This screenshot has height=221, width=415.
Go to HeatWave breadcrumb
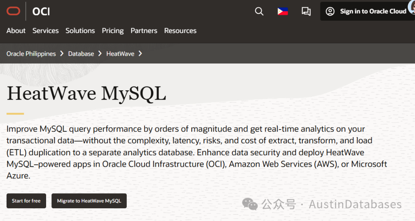[120, 54]
